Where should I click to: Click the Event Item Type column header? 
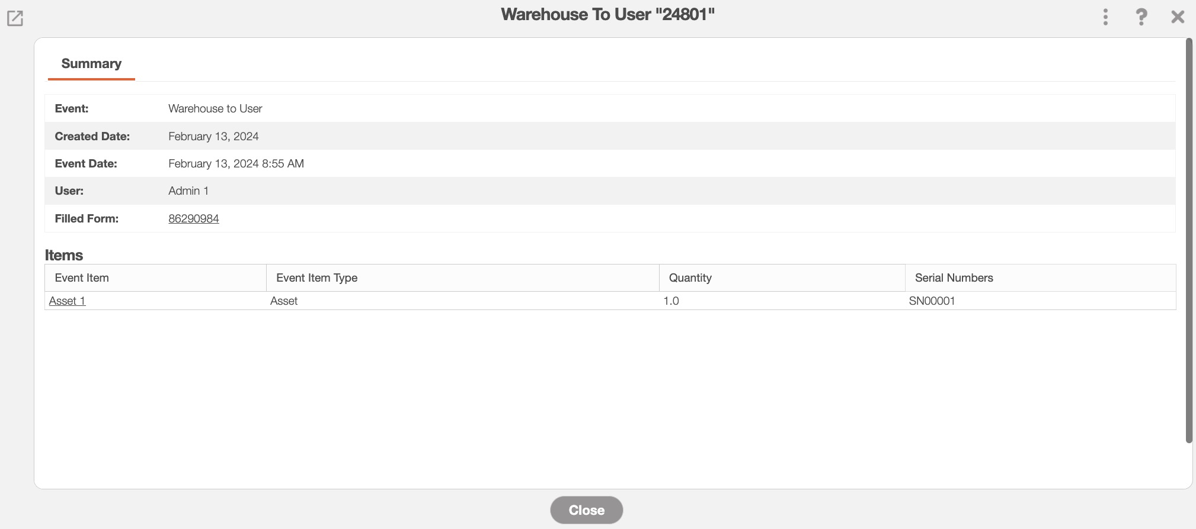pos(316,278)
